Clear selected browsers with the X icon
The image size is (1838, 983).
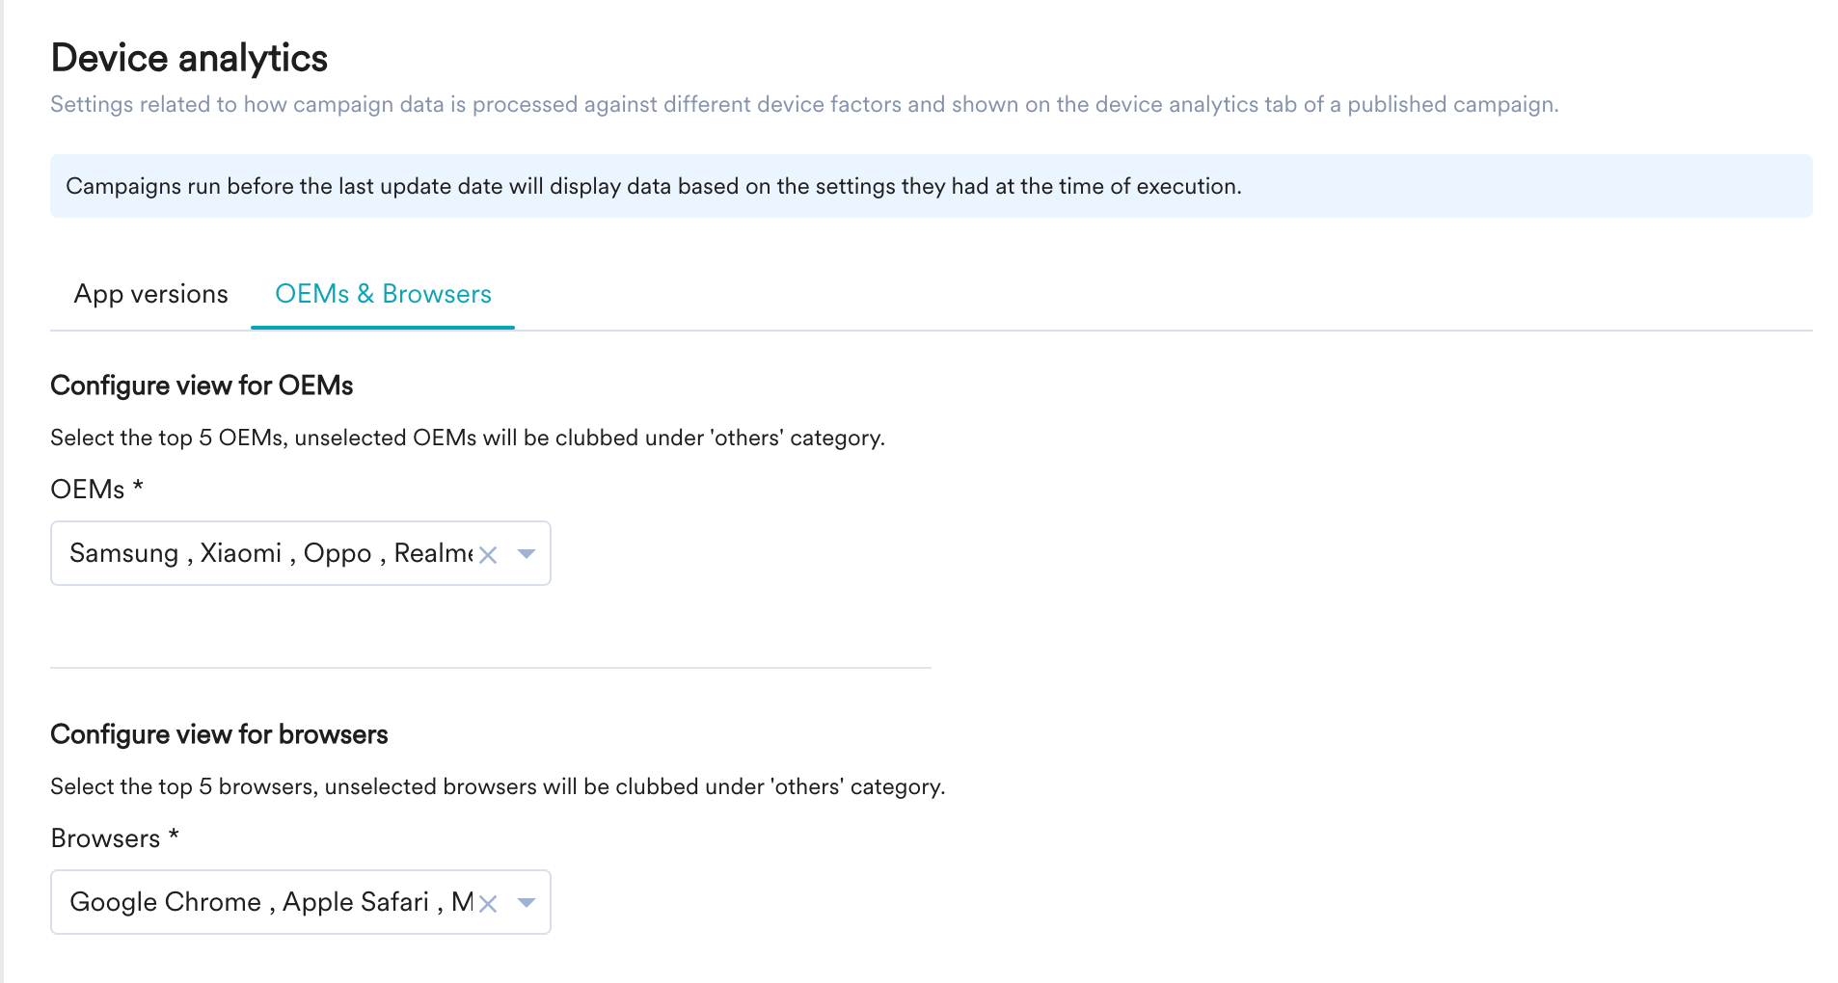pos(488,904)
